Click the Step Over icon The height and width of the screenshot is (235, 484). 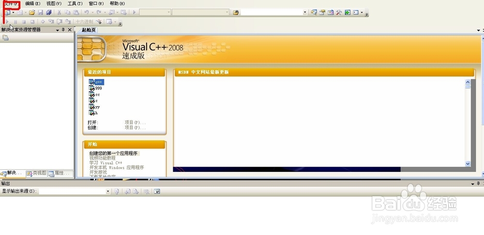60,22
